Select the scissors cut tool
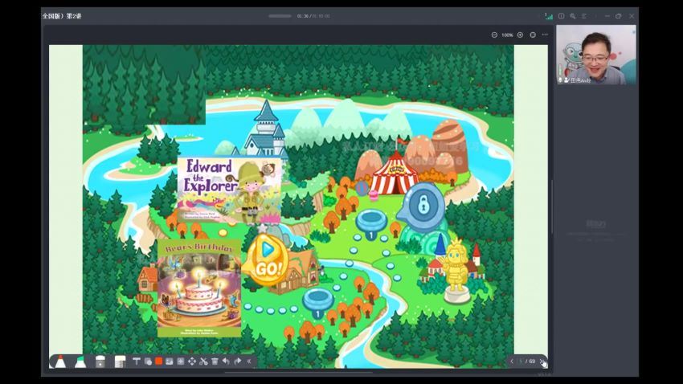 pyautogui.click(x=203, y=362)
